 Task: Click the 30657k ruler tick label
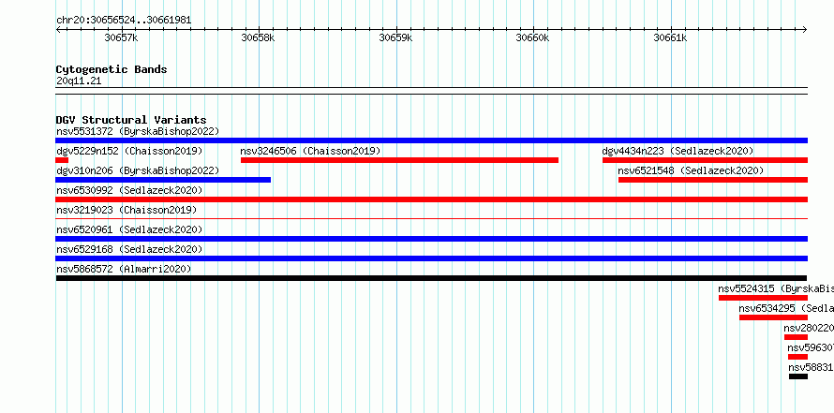pyautogui.click(x=121, y=37)
